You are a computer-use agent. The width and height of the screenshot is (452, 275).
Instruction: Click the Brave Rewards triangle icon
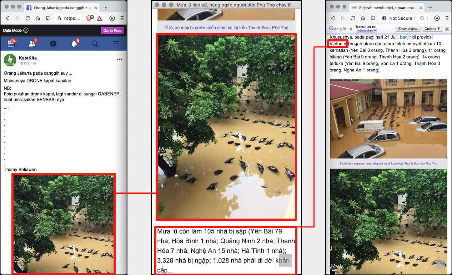99,18
